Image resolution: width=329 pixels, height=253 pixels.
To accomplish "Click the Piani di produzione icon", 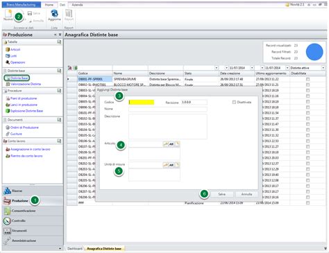I will point(8,98).
